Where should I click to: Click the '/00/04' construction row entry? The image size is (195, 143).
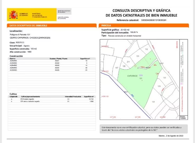tap(57, 68)
